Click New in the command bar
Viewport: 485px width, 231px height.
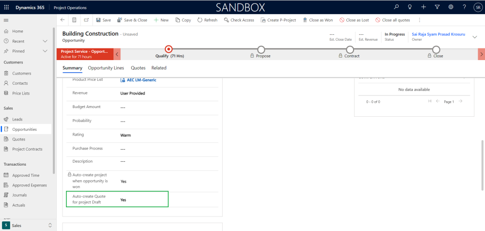tap(161, 20)
